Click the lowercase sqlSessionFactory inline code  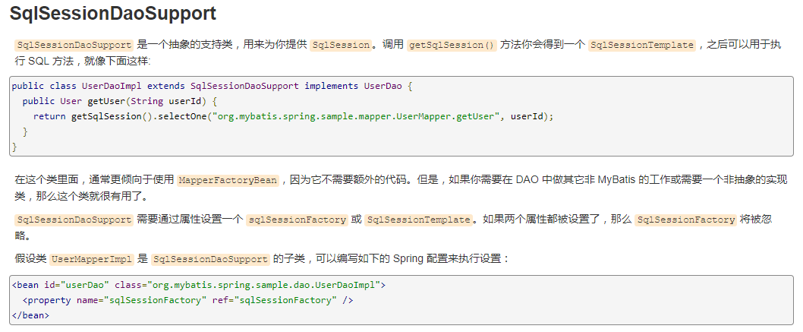pos(297,220)
